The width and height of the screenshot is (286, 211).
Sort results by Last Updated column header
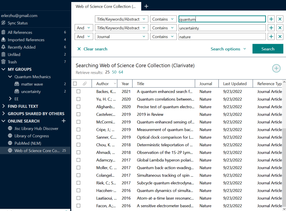(236, 84)
